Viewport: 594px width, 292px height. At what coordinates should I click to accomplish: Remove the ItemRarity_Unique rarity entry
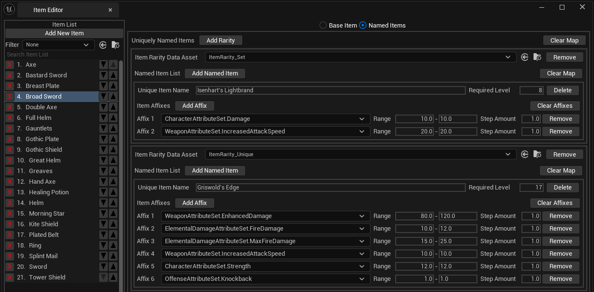(564, 155)
